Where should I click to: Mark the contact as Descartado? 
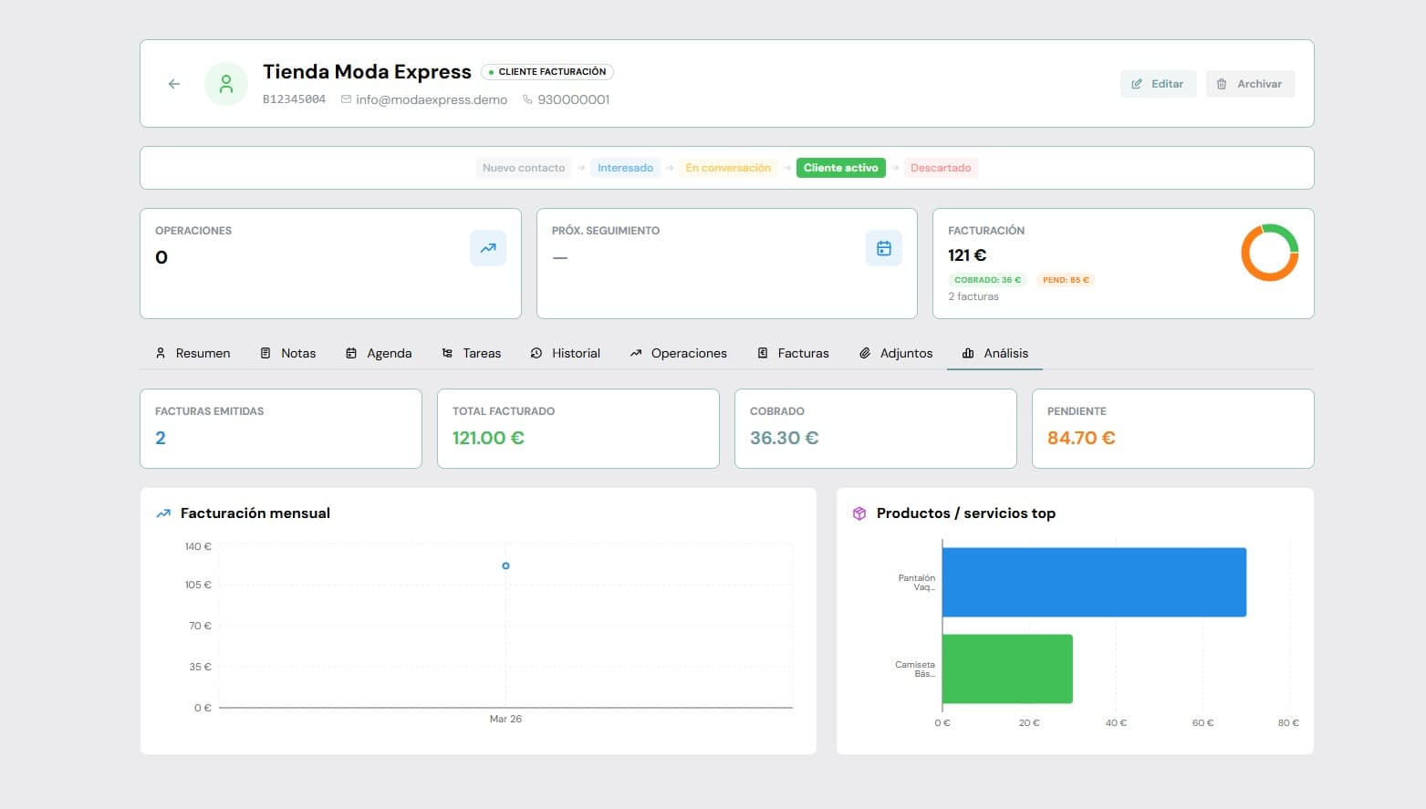click(x=941, y=167)
